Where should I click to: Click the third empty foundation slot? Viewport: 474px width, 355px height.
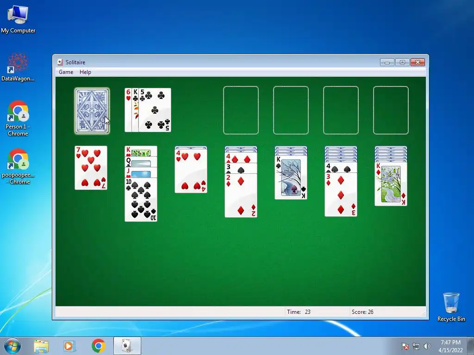coord(341,110)
